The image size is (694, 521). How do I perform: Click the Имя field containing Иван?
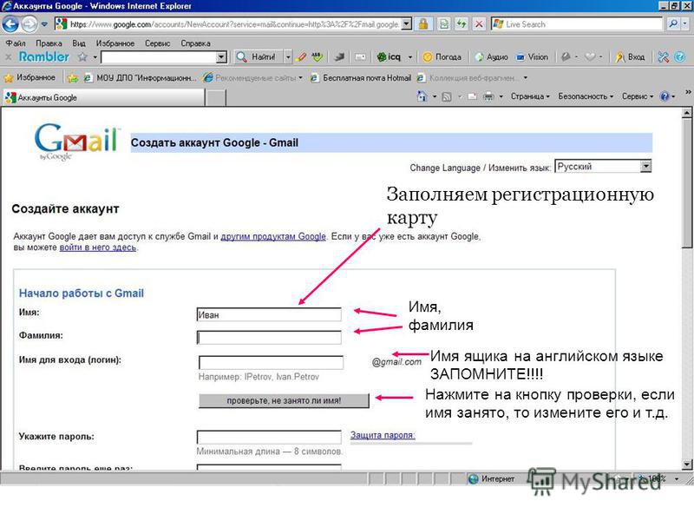point(269,314)
